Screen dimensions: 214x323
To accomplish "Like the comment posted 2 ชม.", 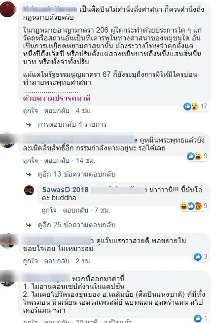I will pos(31,261).
